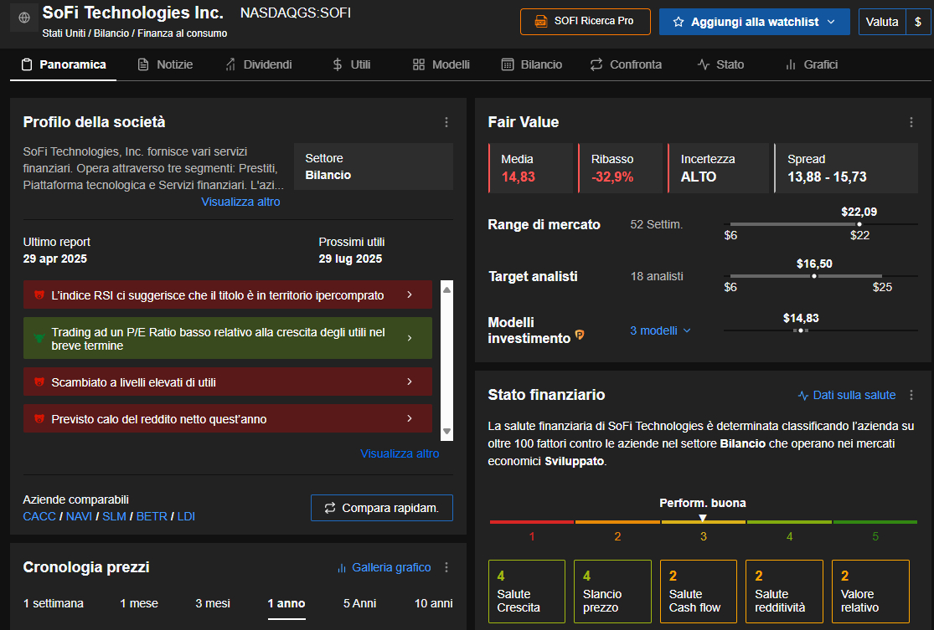
Task: Click the Panoramica clipboard icon
Action: (27, 64)
